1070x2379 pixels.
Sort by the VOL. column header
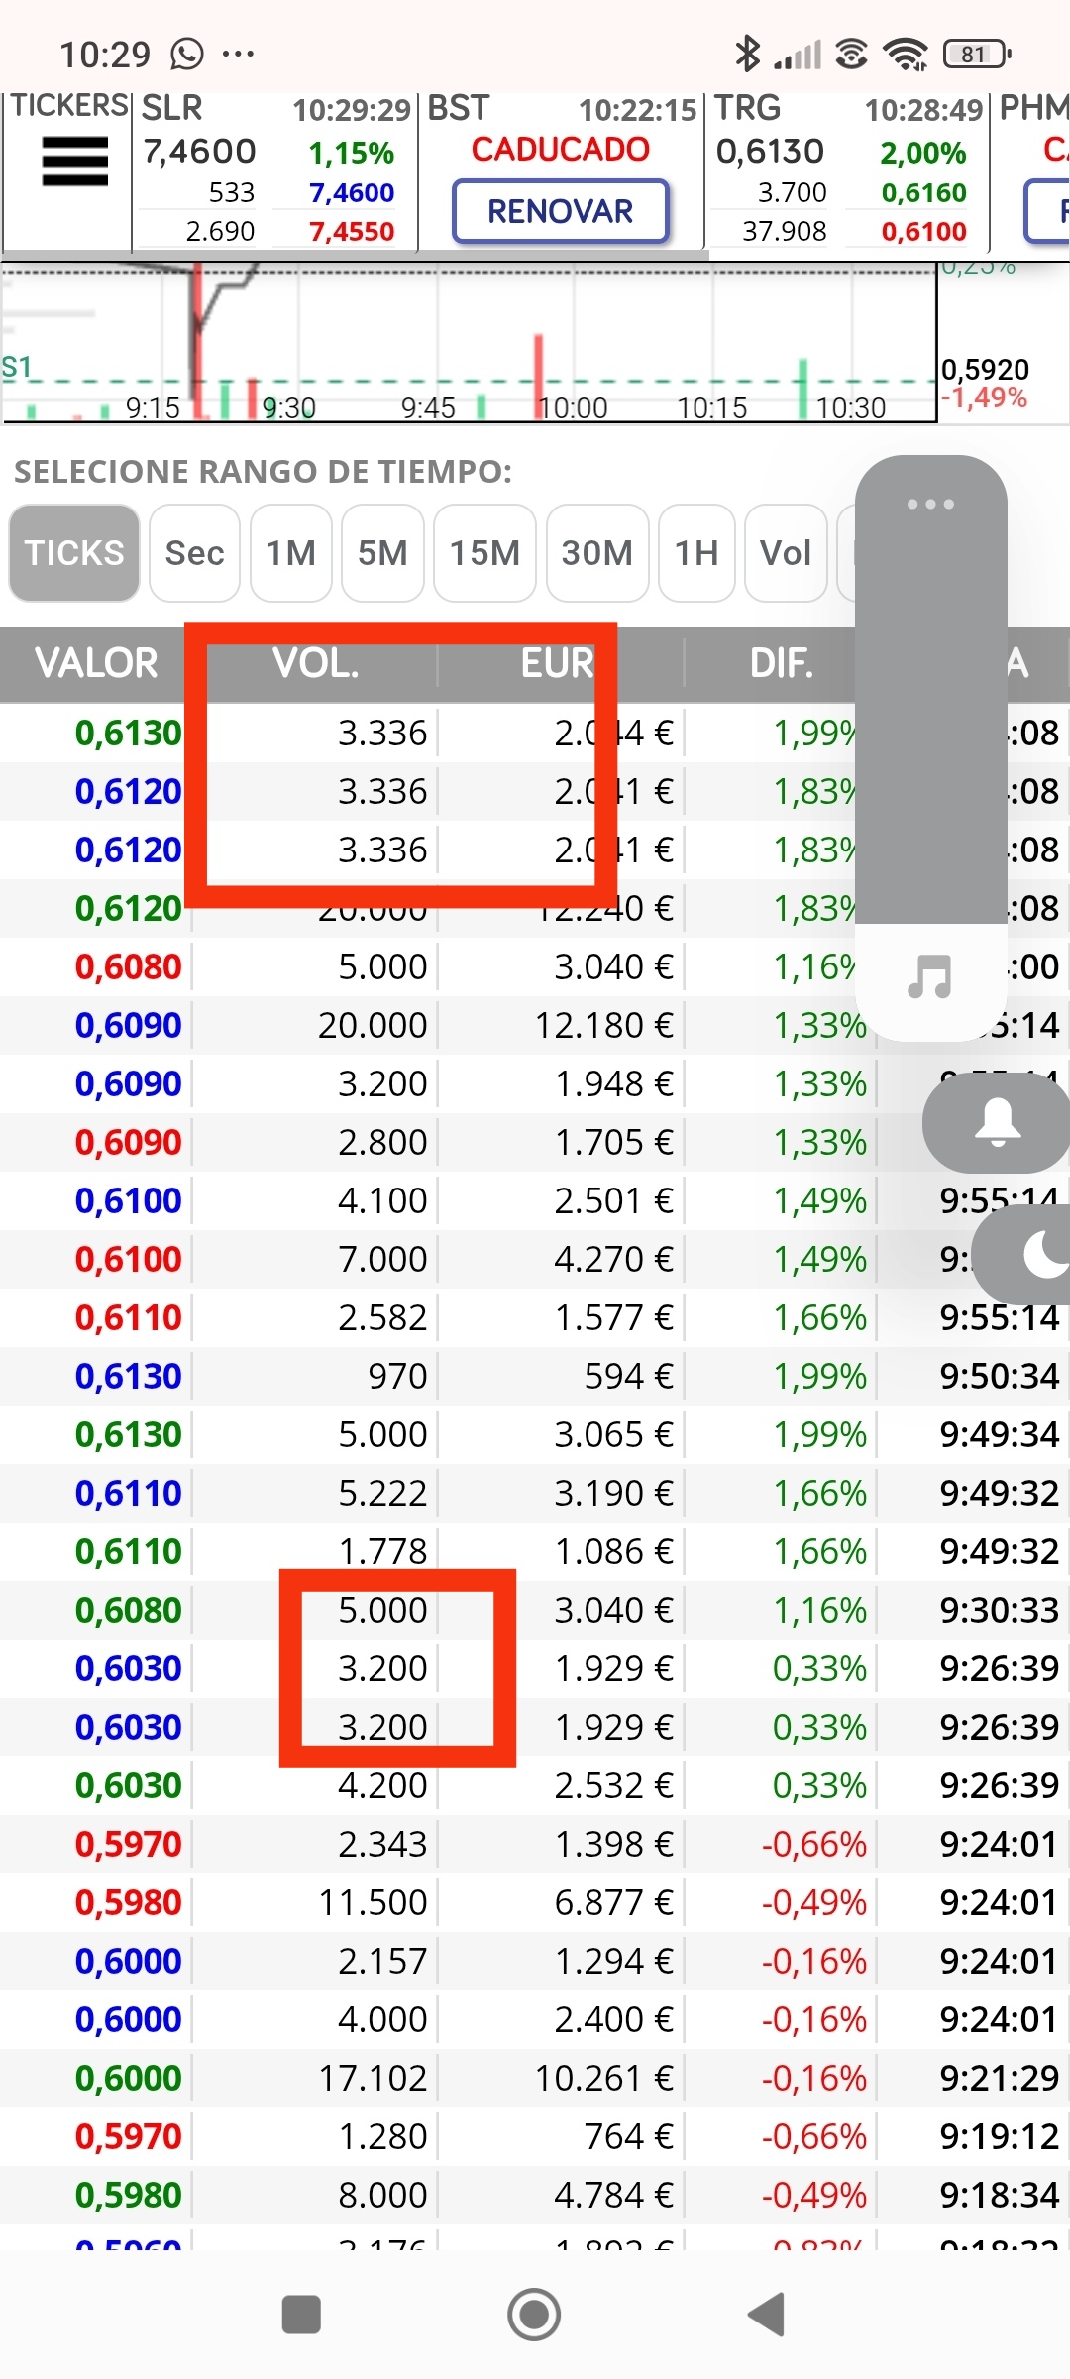coord(316,663)
